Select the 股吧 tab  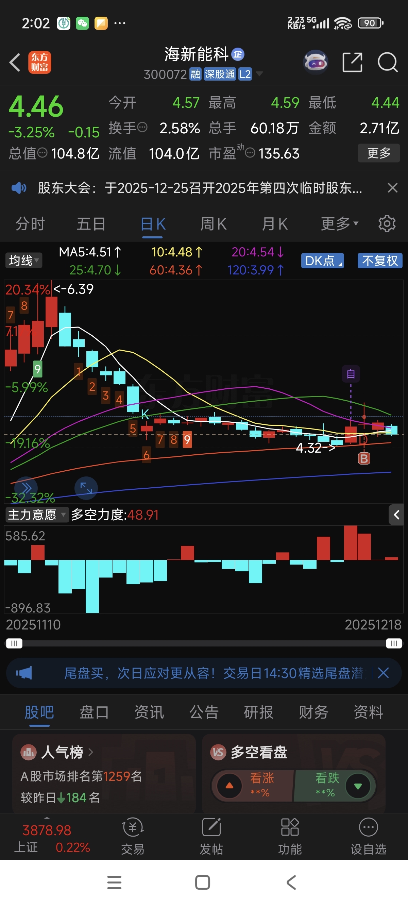(39, 712)
